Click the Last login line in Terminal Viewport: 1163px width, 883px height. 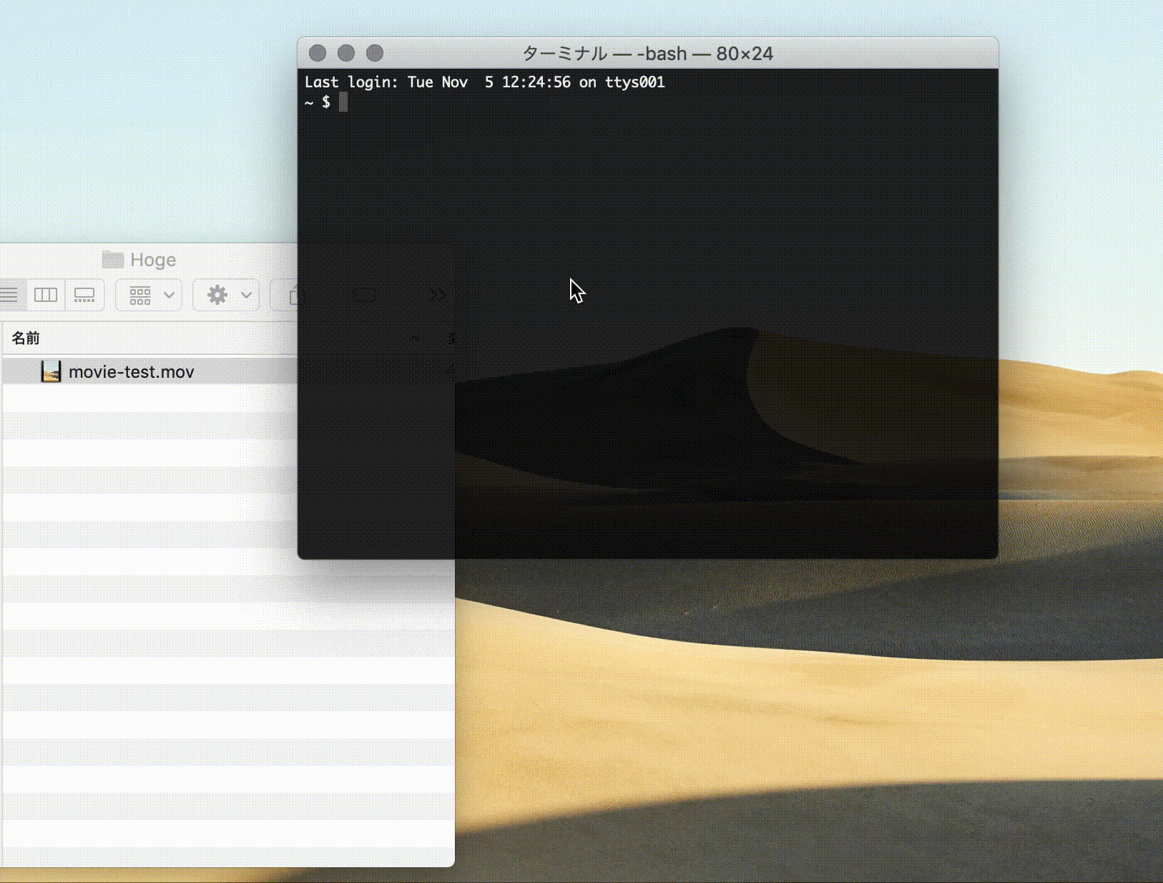point(485,82)
